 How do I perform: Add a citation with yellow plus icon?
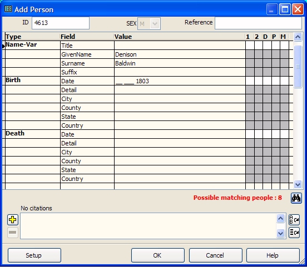[x=13, y=220]
